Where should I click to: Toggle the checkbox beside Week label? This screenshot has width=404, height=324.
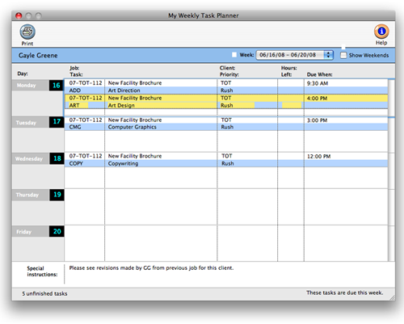[234, 55]
